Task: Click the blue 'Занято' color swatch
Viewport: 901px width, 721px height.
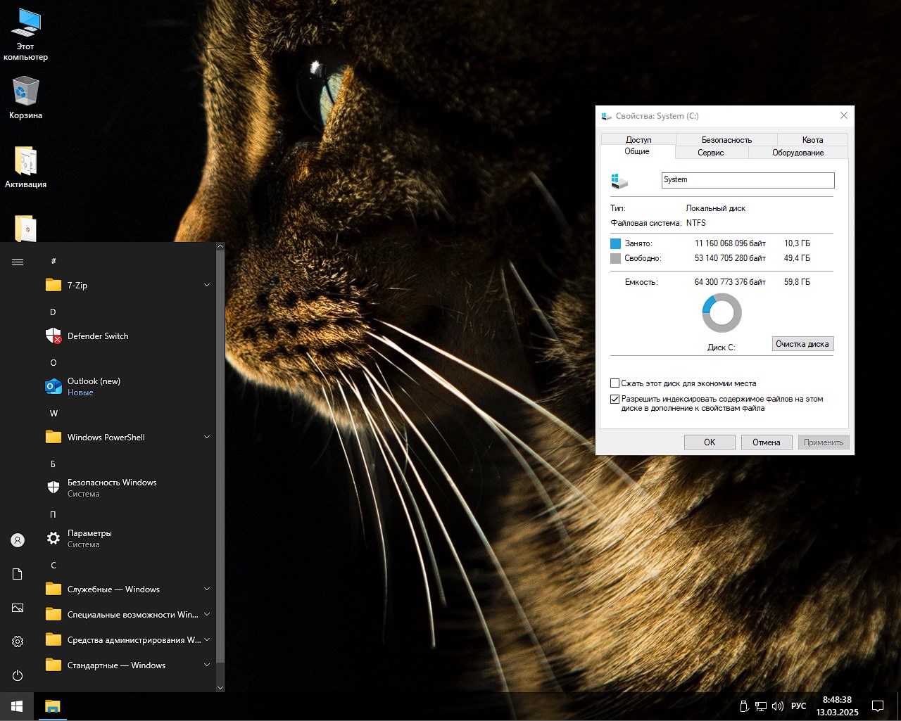Action: pyautogui.click(x=615, y=243)
